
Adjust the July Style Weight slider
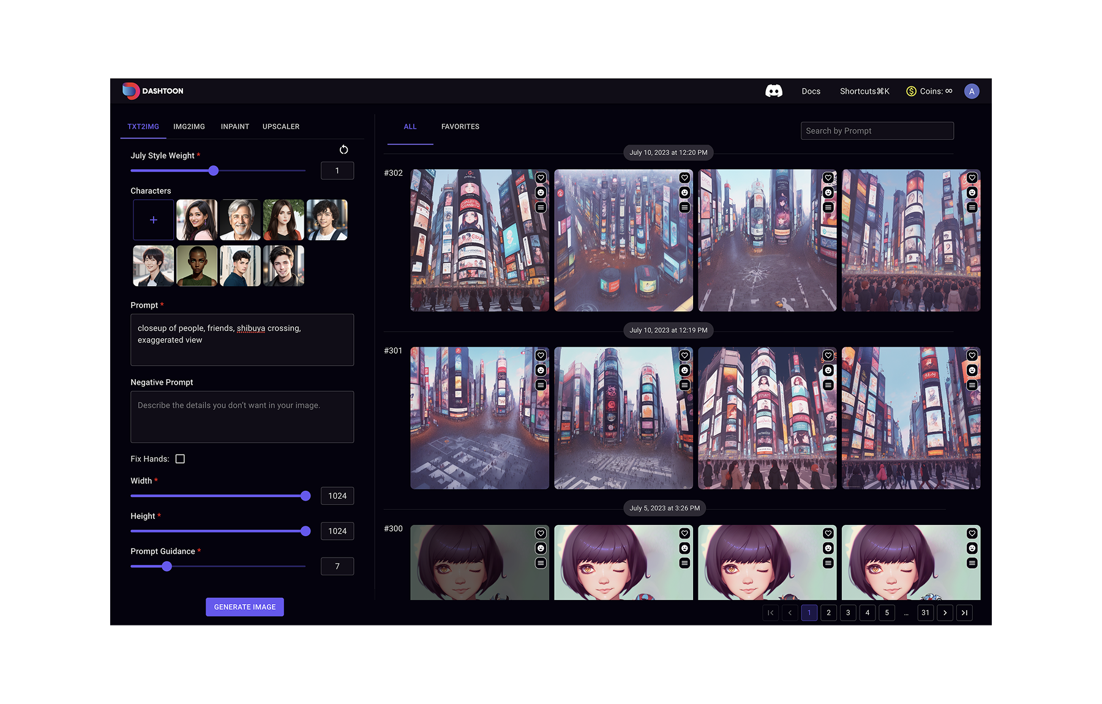coord(214,171)
